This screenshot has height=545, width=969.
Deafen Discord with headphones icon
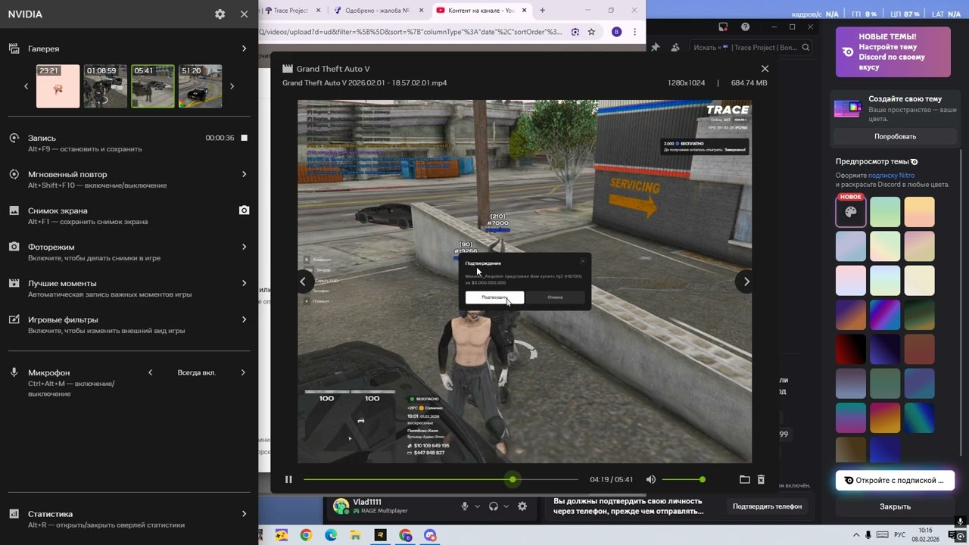494,506
